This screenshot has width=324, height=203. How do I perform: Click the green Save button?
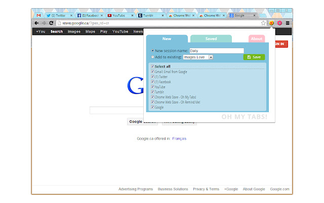coord(254,57)
